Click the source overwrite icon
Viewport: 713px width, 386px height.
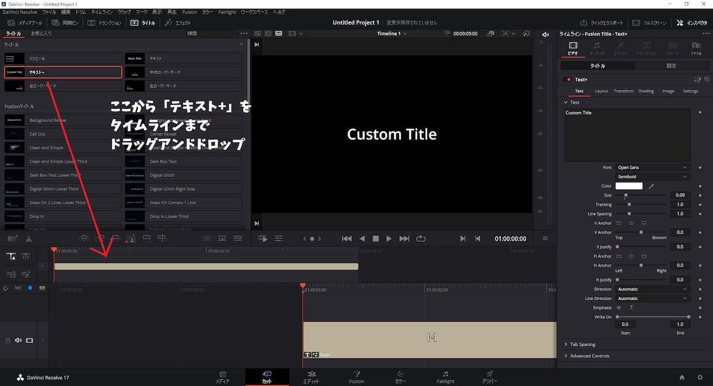tap(162, 238)
